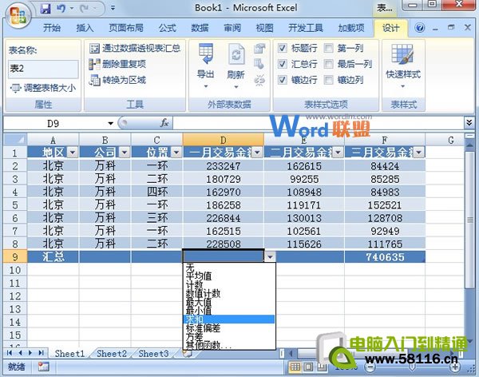Save the workbook from Quick Access toolbar

click(46, 9)
